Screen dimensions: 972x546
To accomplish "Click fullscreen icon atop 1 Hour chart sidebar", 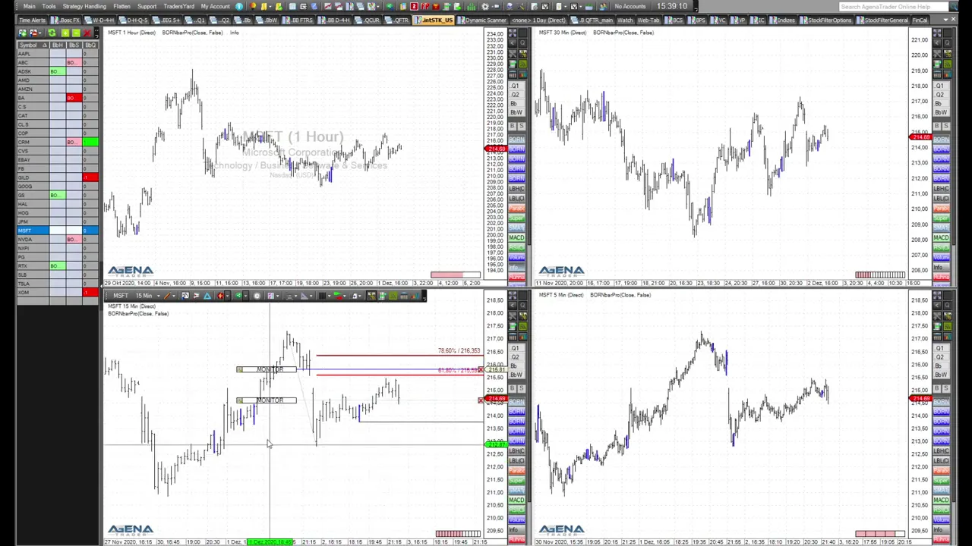I will [x=513, y=33].
